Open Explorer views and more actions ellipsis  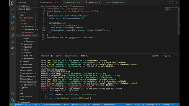[x=35, y=2]
